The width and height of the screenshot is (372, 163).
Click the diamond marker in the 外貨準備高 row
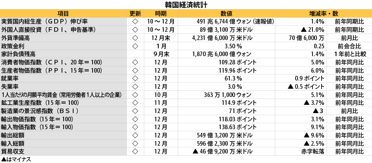point(135,38)
